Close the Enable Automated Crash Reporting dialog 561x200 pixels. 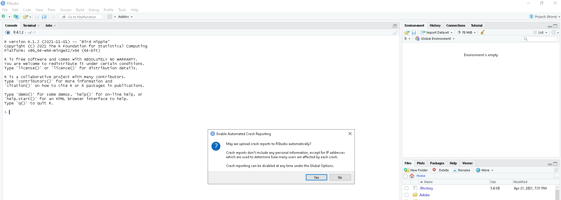click(350, 134)
